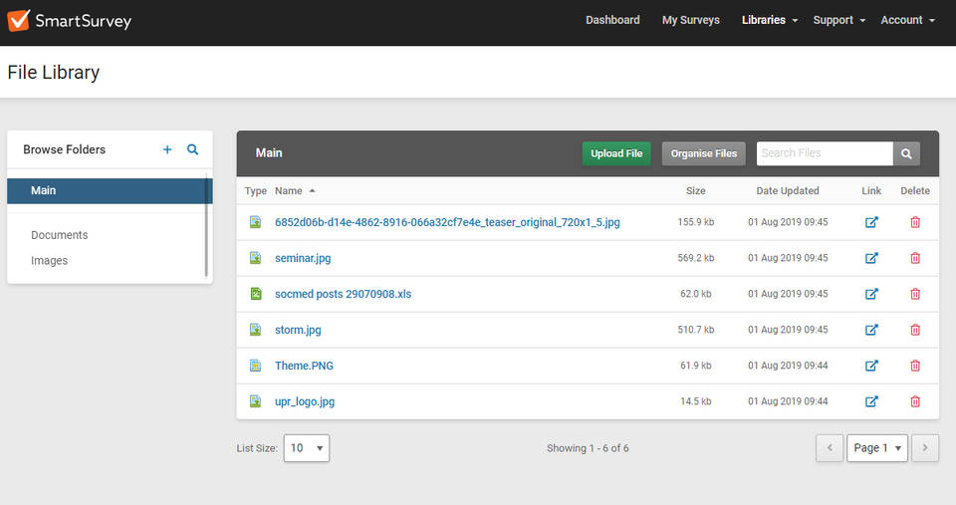956x505 pixels.
Task: Open the link icon for Theme.PNG
Action: [871, 366]
